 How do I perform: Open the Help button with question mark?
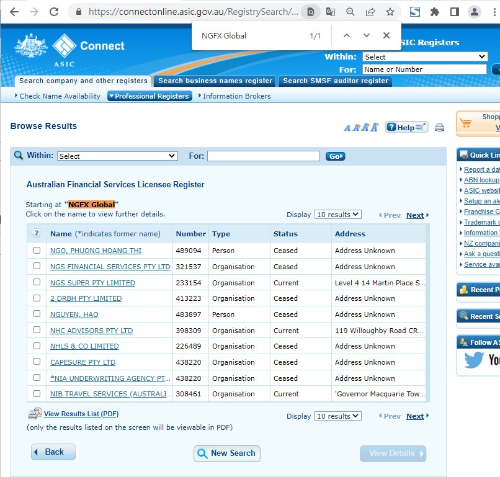(x=406, y=127)
